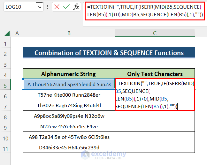Image resolution: width=207 pixels, height=165 pixels.
Task: Select cell containing 'Th302e Rag6748ing B4u6l4l'
Action: point(69,106)
